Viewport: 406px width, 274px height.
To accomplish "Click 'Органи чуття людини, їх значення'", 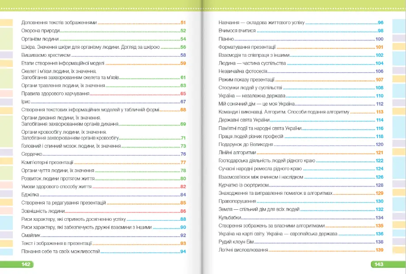I will (58, 171).
